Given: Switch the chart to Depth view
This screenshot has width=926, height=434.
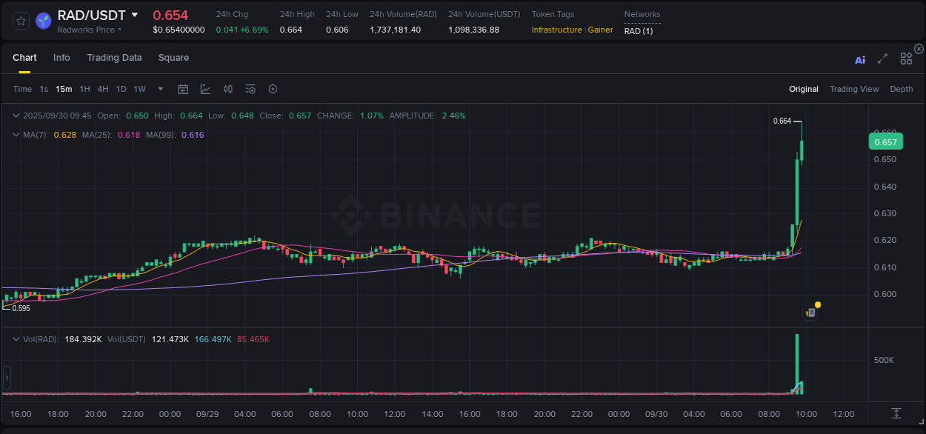Looking at the screenshot, I should (x=901, y=88).
